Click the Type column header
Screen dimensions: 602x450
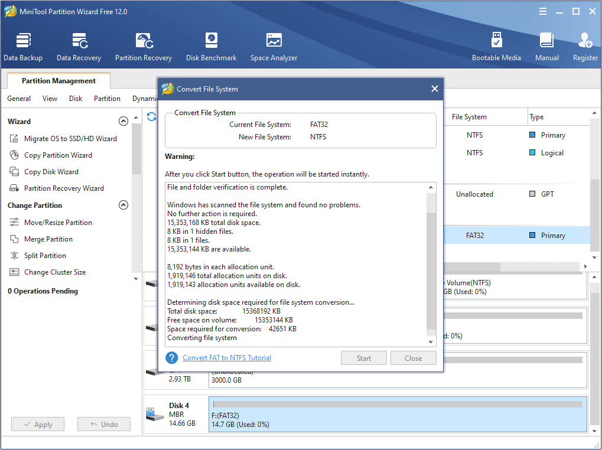click(x=558, y=116)
